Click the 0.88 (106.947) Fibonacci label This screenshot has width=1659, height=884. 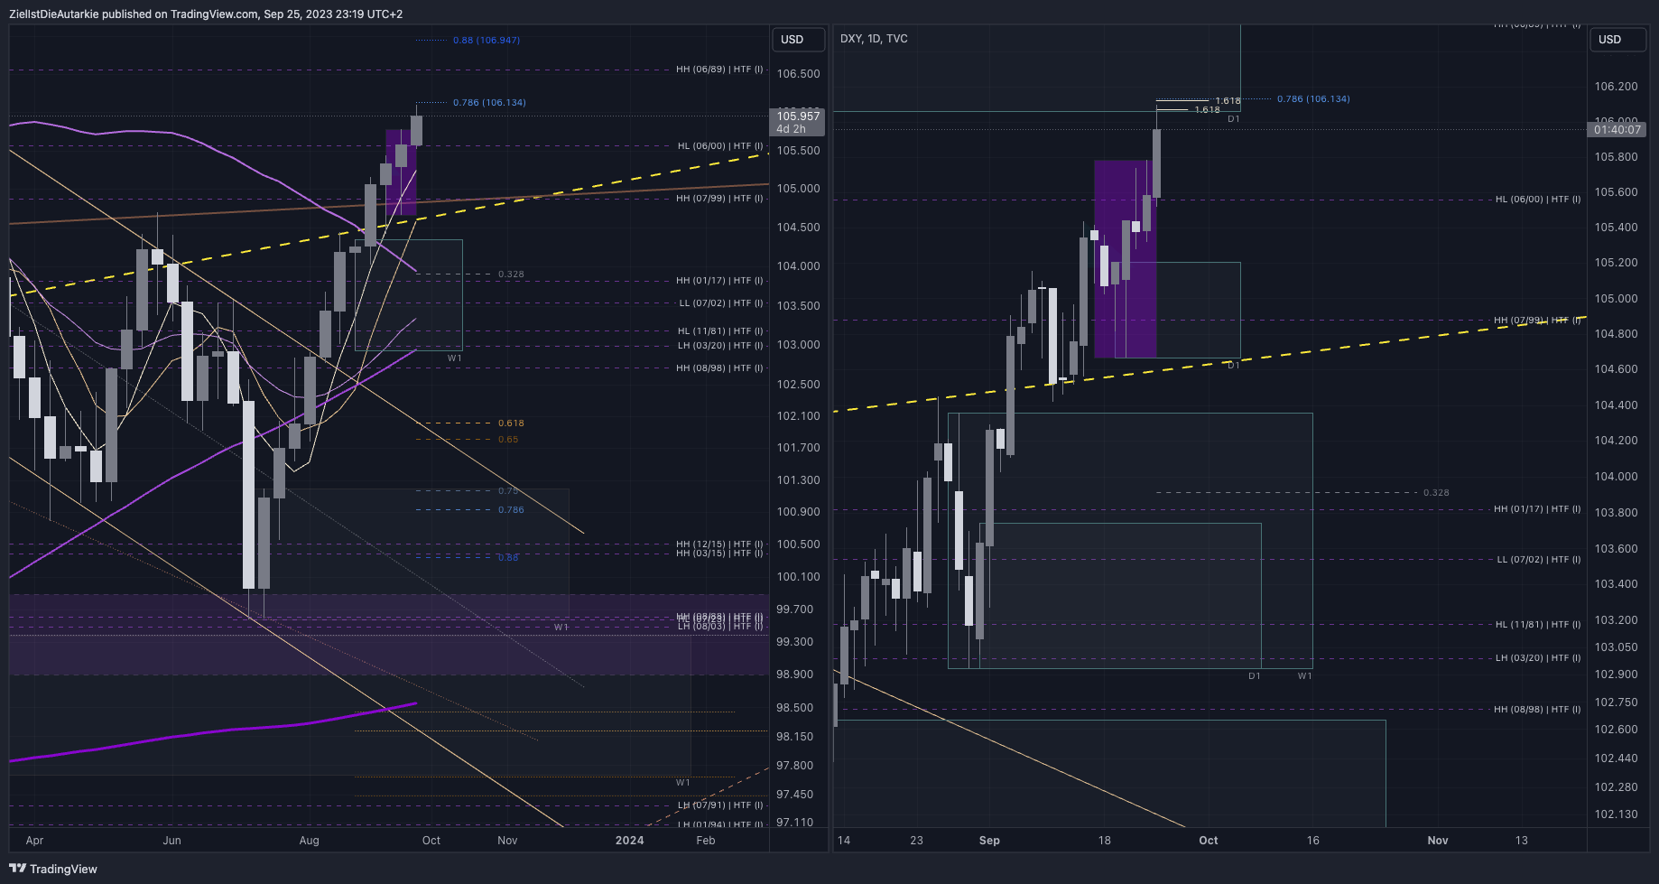(x=487, y=41)
